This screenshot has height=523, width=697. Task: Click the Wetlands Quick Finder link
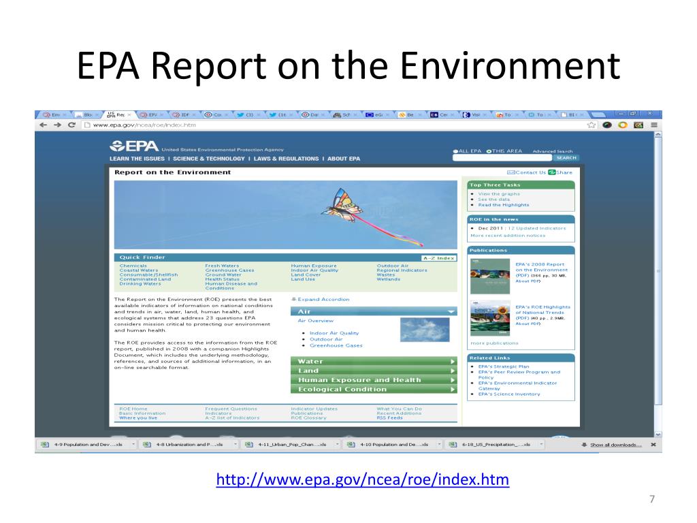click(x=389, y=279)
